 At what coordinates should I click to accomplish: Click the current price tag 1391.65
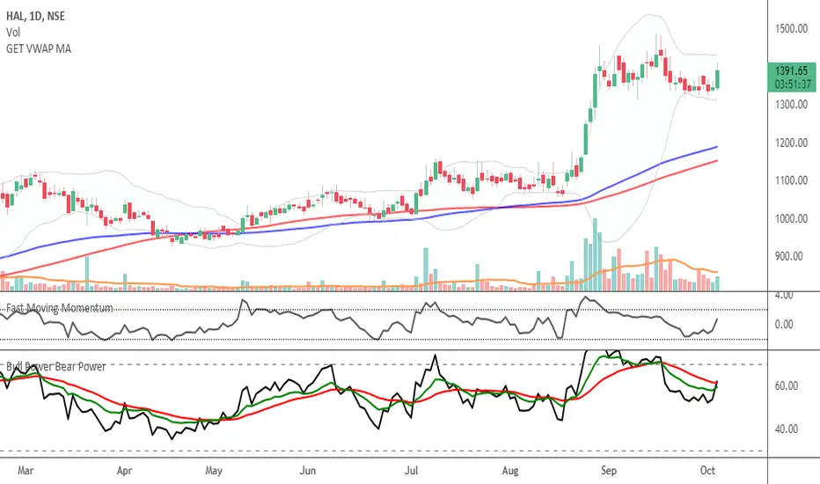[791, 77]
